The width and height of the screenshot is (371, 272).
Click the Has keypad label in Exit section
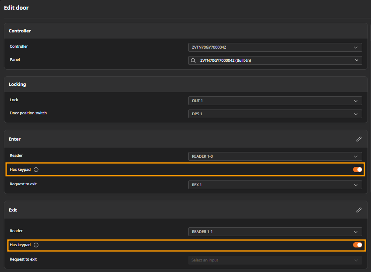[x=20, y=245]
